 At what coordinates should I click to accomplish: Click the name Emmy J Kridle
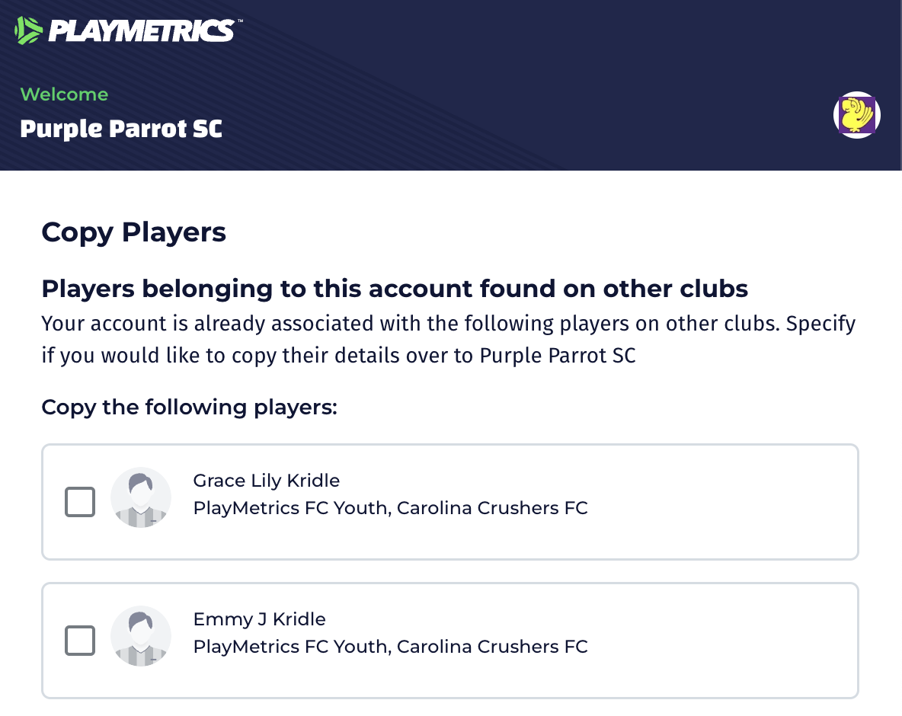pos(260,619)
